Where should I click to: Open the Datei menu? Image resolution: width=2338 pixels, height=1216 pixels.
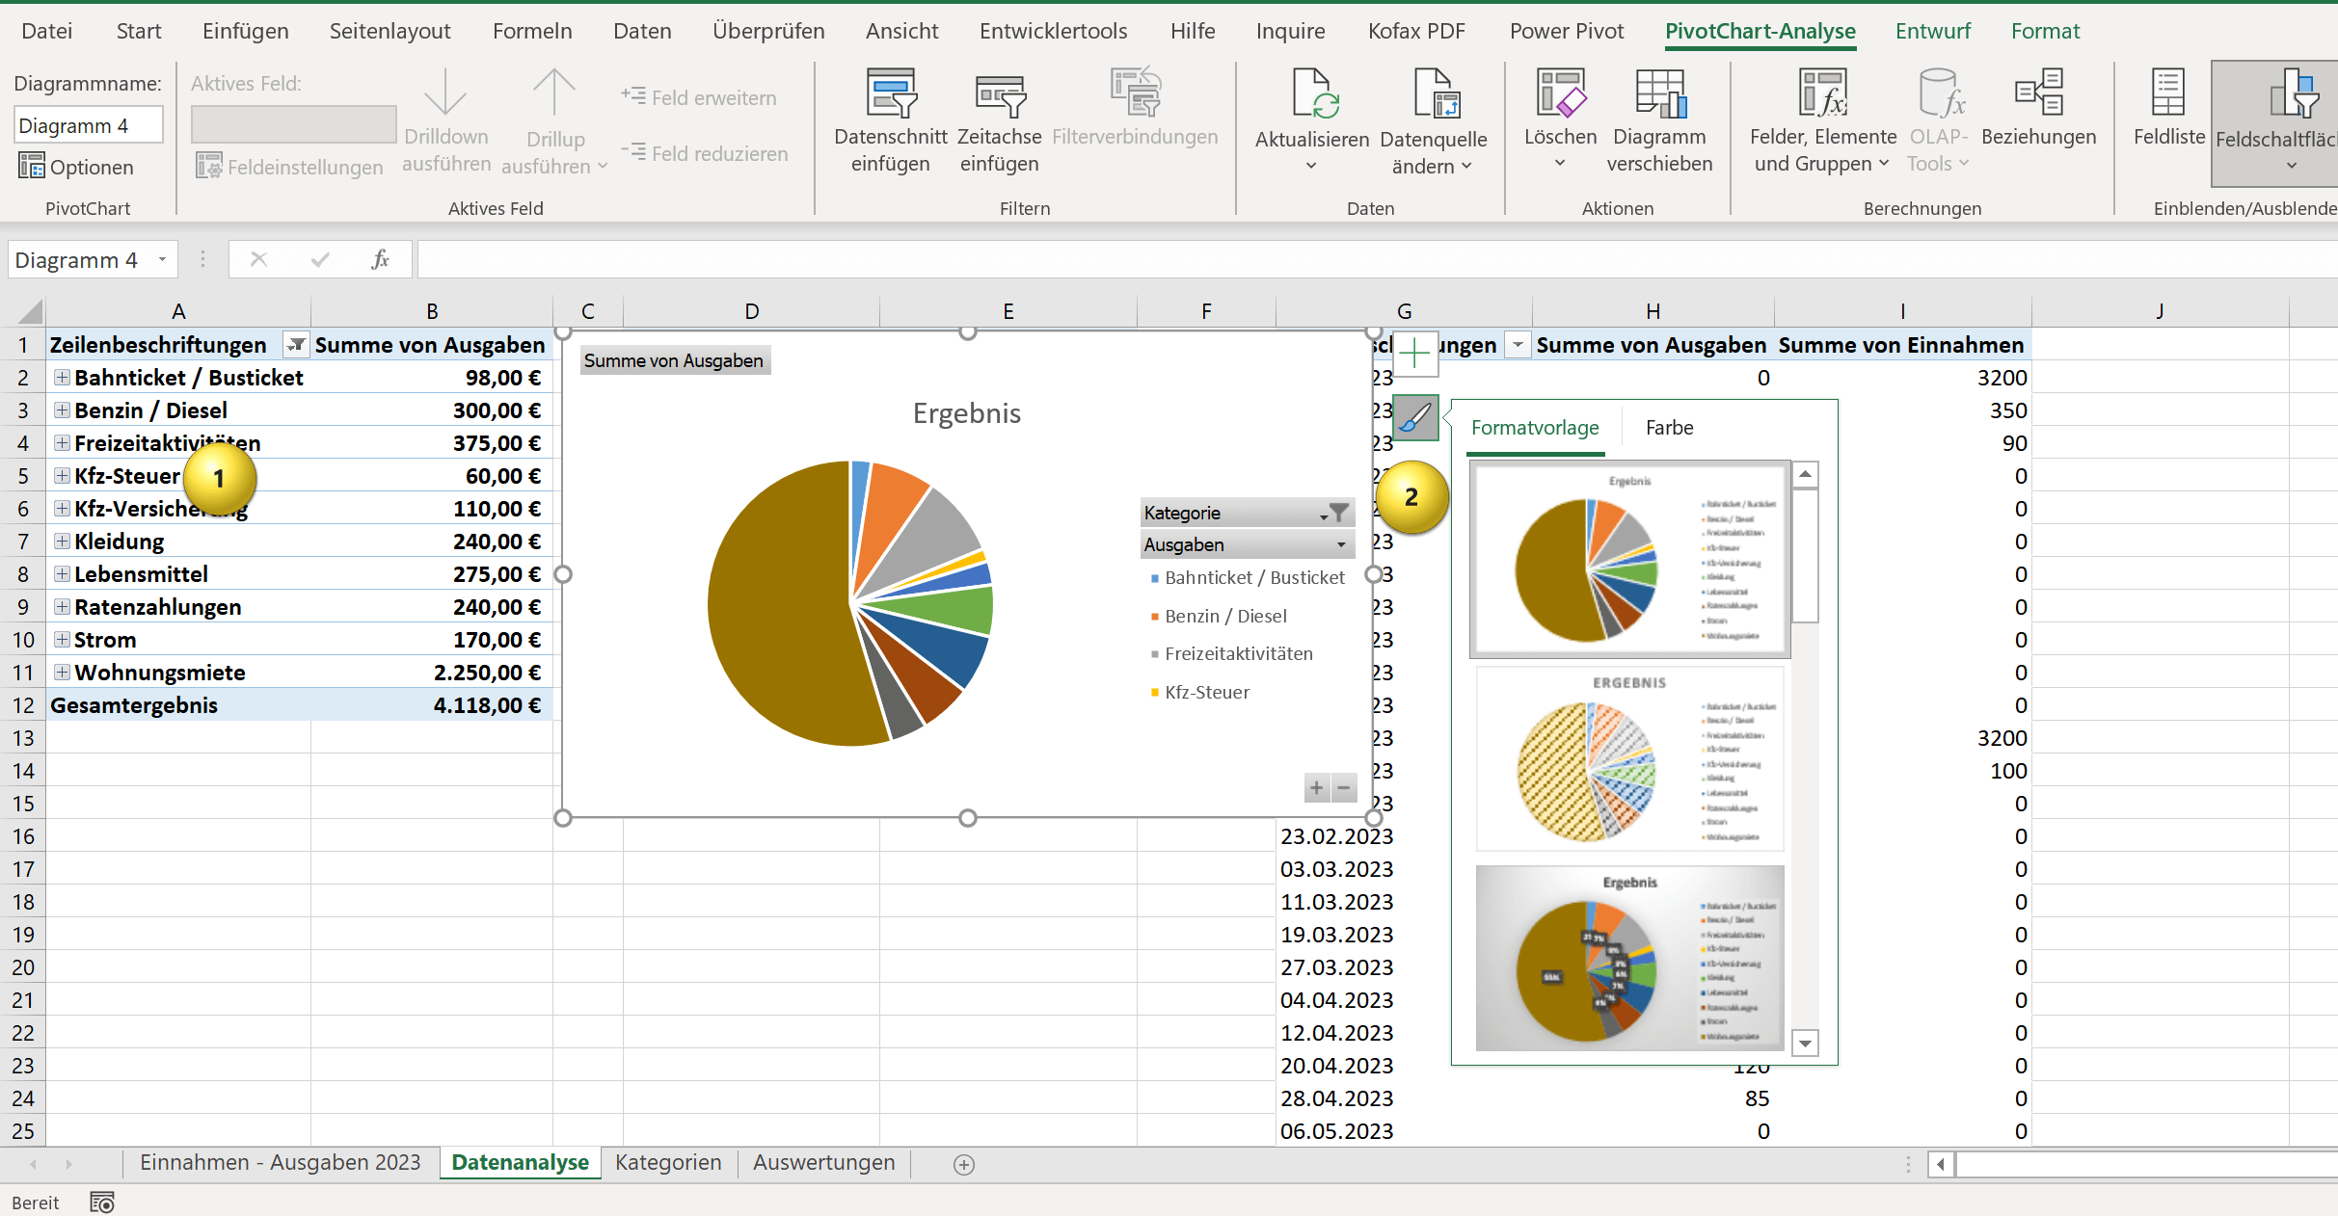click(47, 31)
